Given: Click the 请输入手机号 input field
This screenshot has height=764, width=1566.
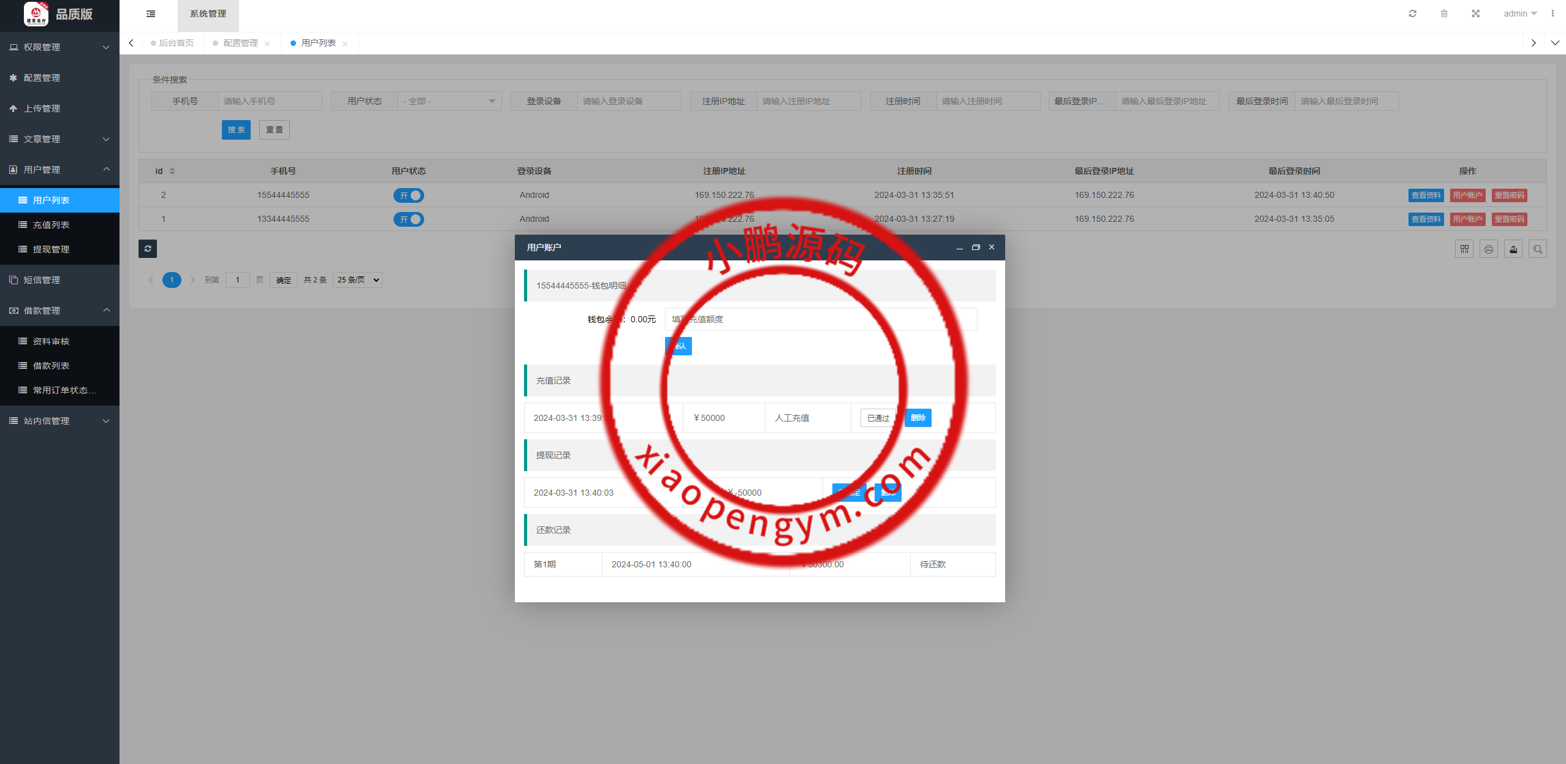Looking at the screenshot, I should click(x=270, y=101).
